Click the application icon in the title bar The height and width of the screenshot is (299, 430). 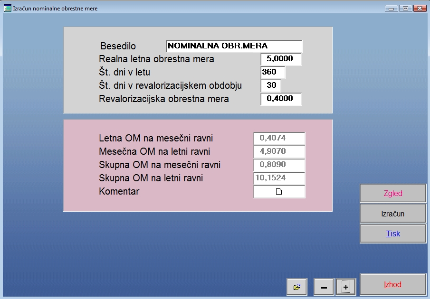(7, 8)
